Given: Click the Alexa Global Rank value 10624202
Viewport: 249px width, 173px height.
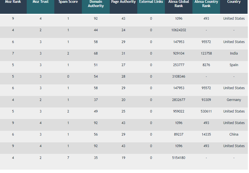Looking at the screenshot, I should (179, 30).
